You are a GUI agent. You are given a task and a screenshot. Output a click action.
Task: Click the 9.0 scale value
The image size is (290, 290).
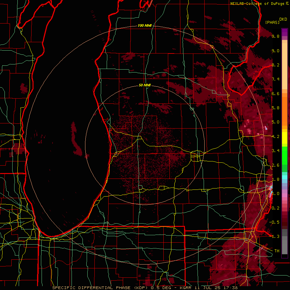(275, 51)
